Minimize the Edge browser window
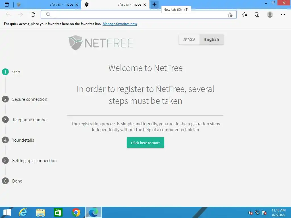The width and height of the screenshot is (291, 218). (x=266, y=3)
